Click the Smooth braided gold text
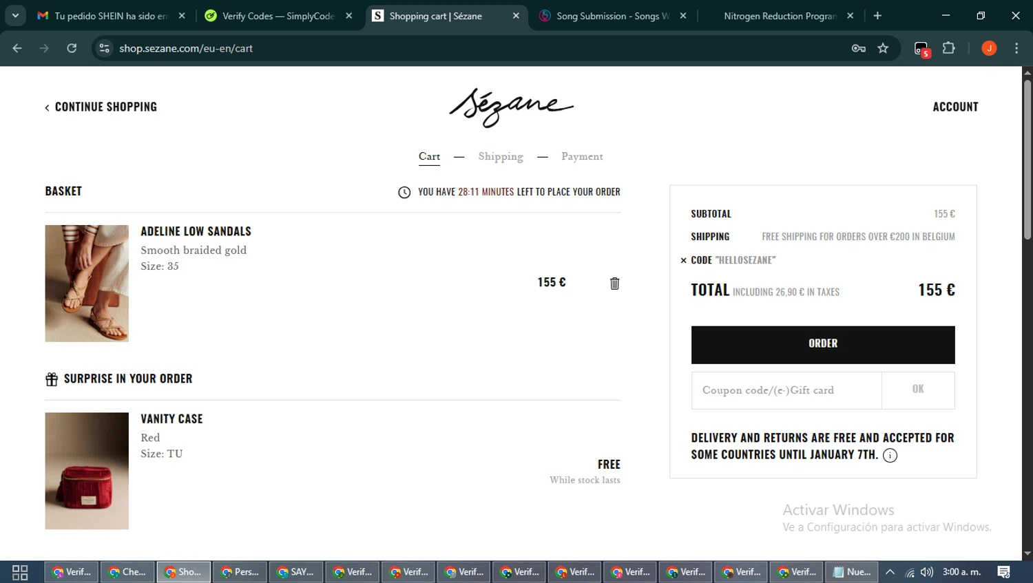 [x=194, y=250]
